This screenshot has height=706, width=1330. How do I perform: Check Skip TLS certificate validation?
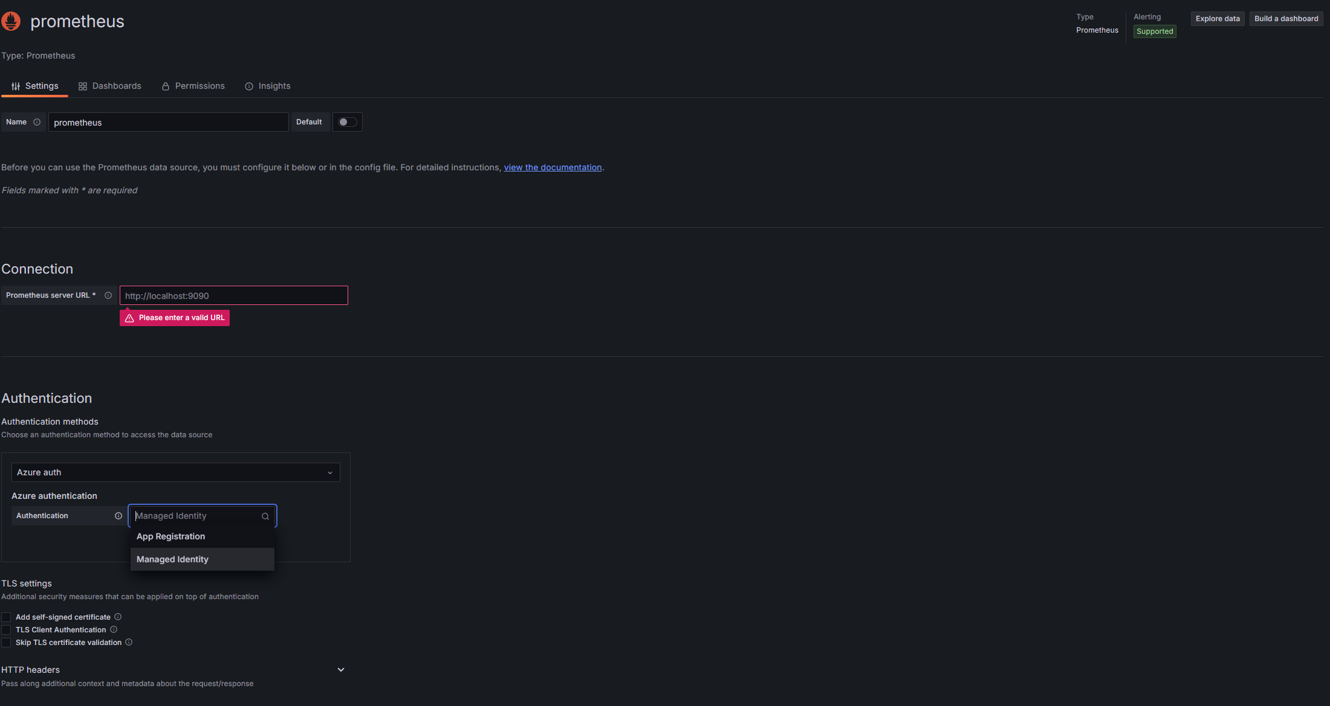[6, 643]
